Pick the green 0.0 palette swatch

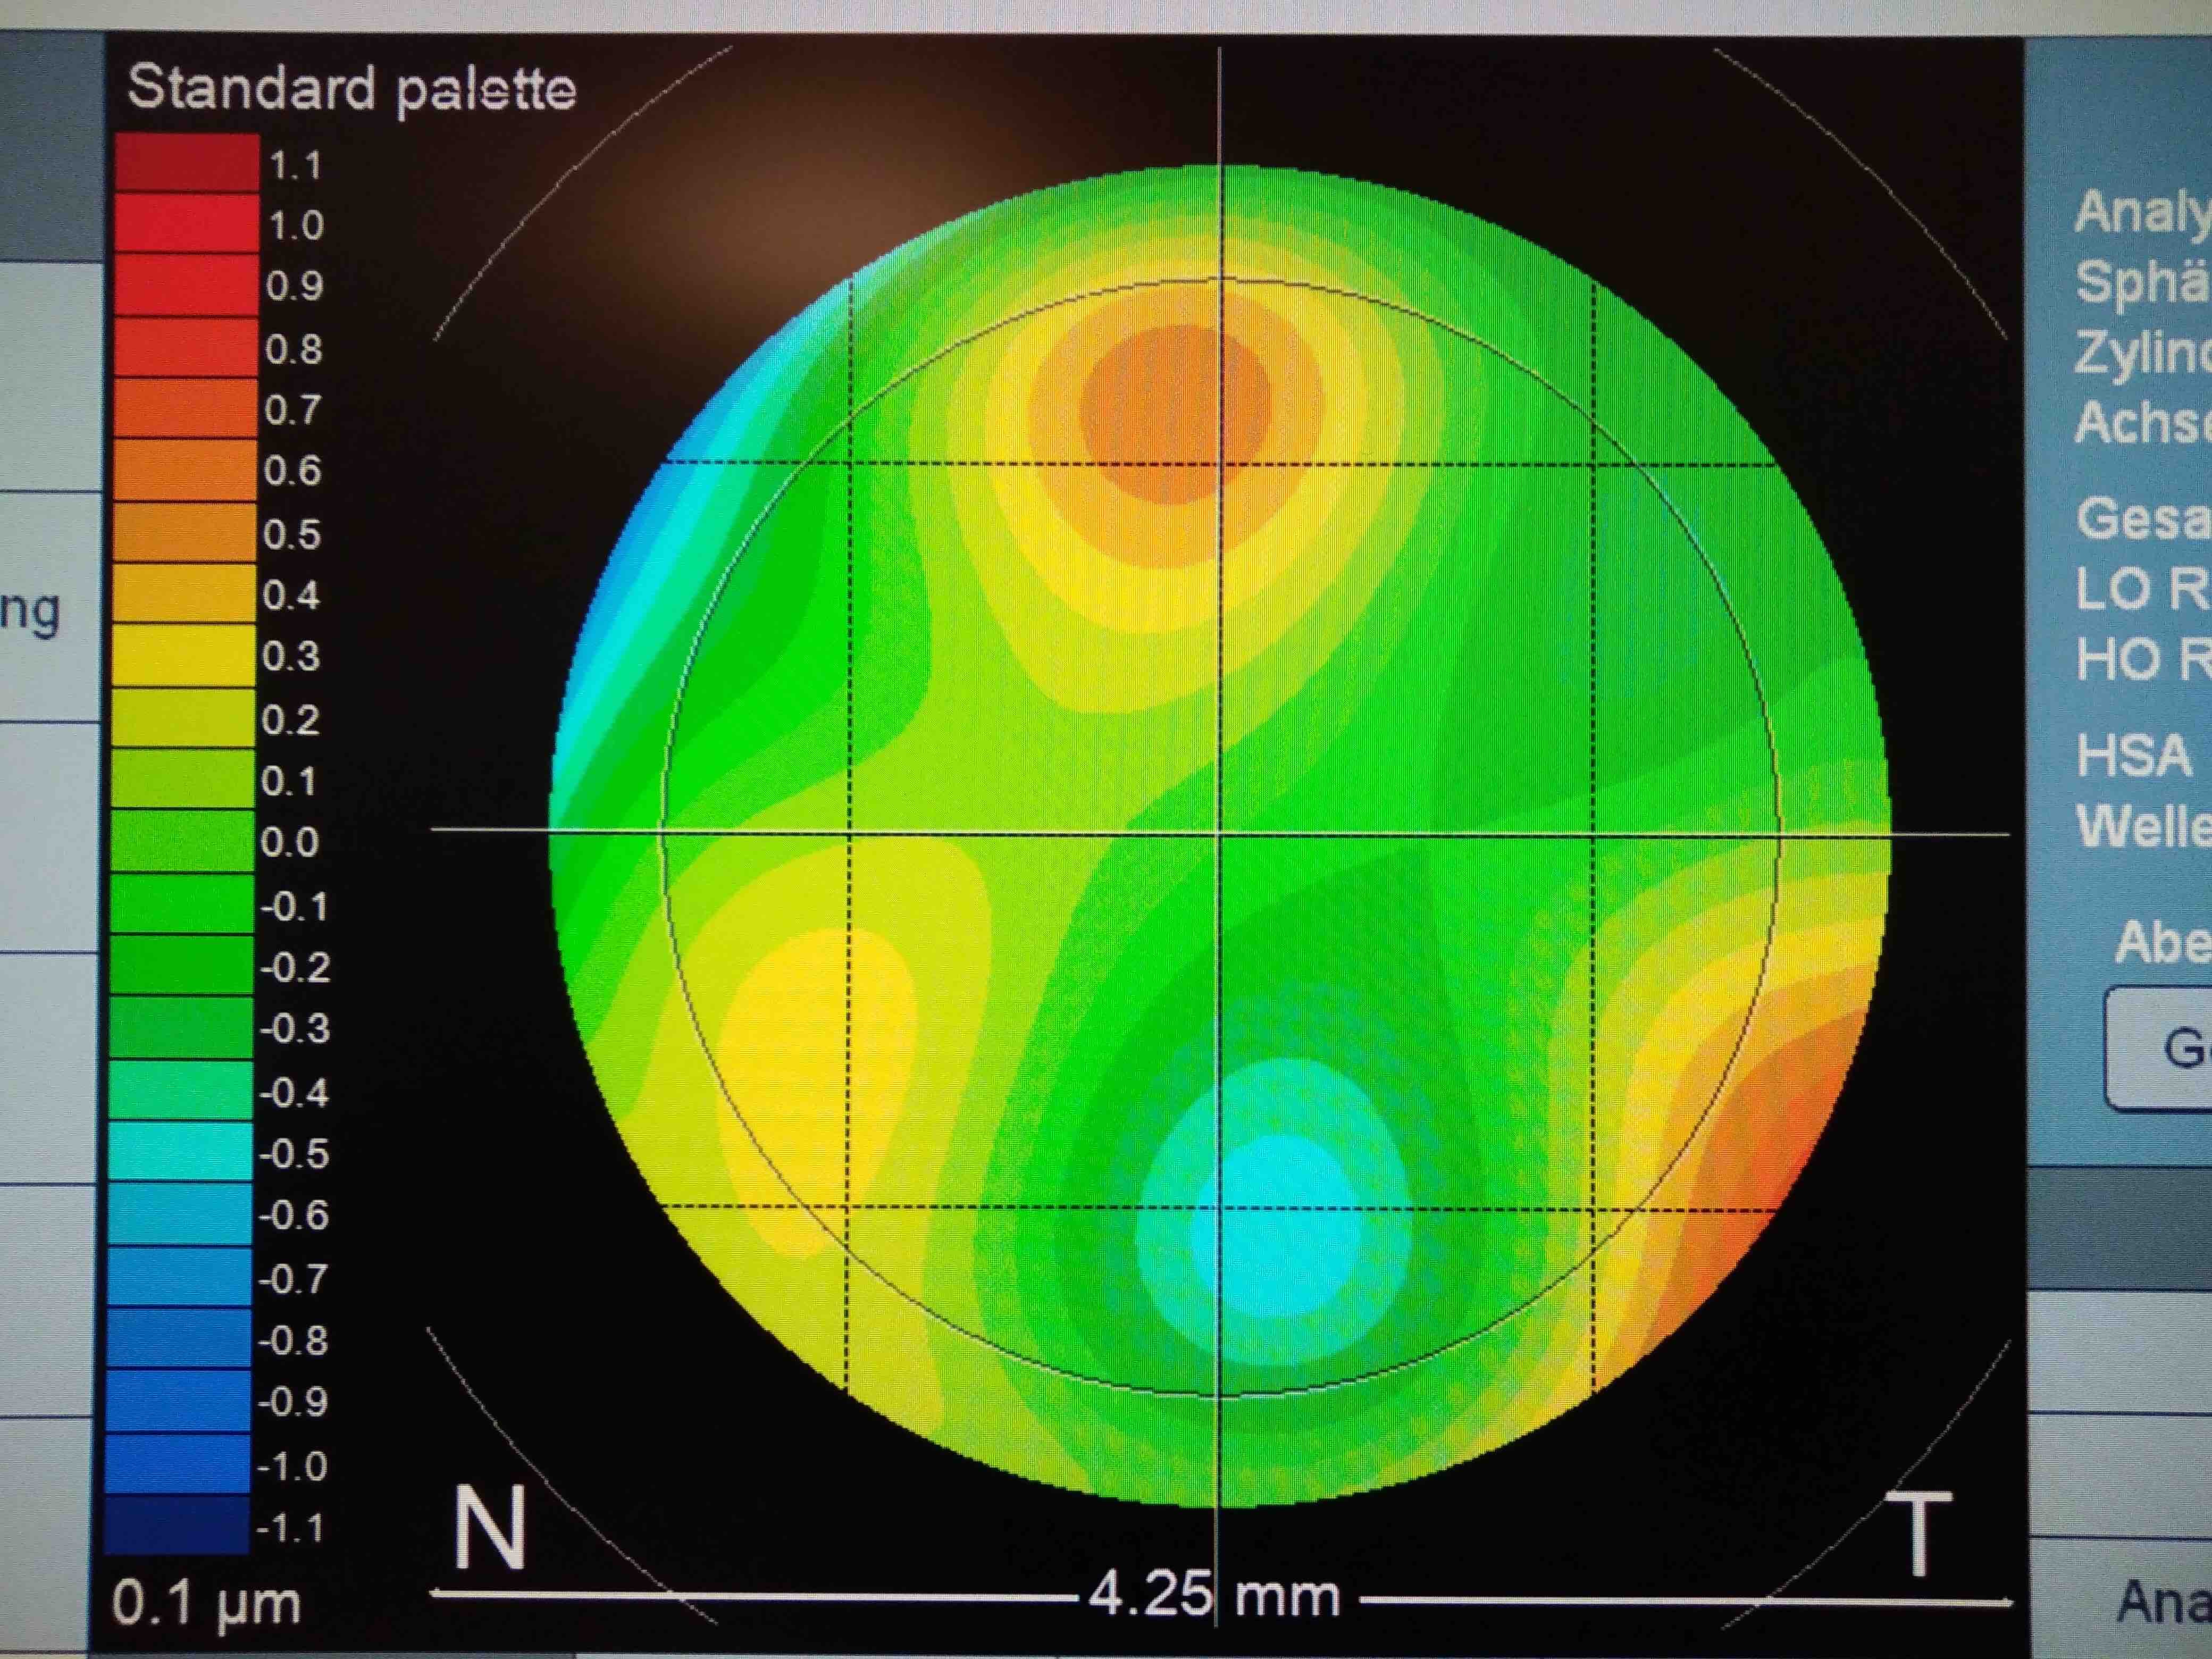pyautogui.click(x=182, y=842)
